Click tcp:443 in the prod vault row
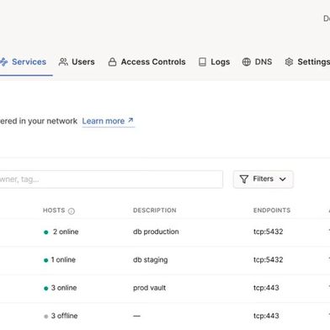This screenshot has height=330, width=330. [x=266, y=288]
